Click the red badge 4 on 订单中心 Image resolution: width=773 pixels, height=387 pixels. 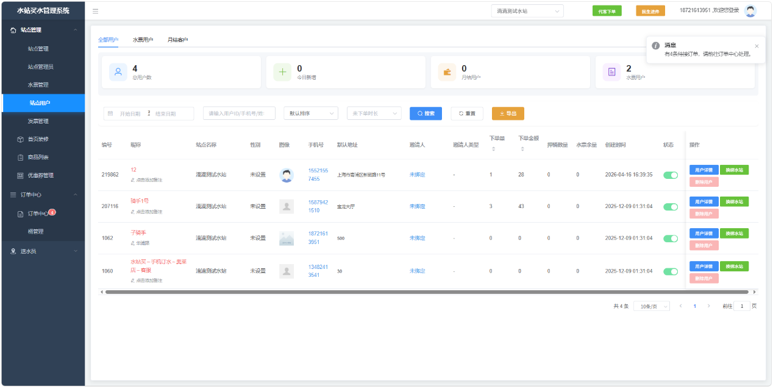click(52, 212)
